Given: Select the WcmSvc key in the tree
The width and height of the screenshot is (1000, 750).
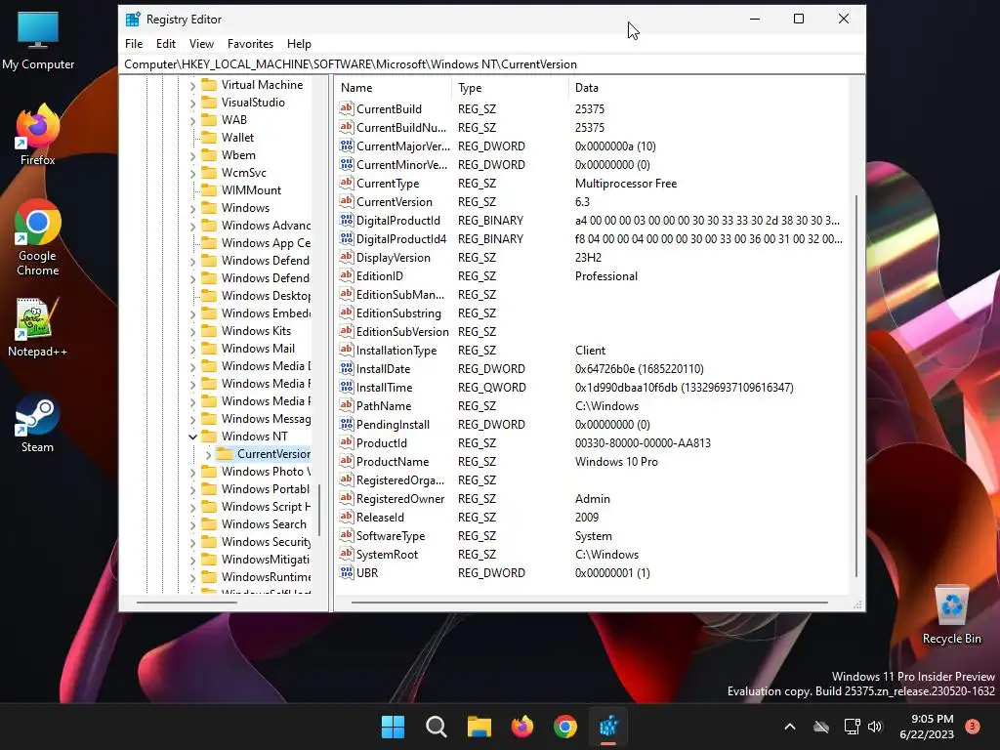Looking at the screenshot, I should tap(243, 173).
